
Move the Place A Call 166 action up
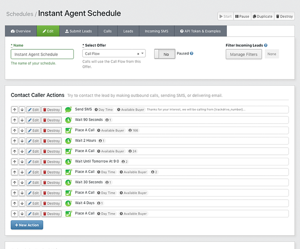tap(15, 131)
